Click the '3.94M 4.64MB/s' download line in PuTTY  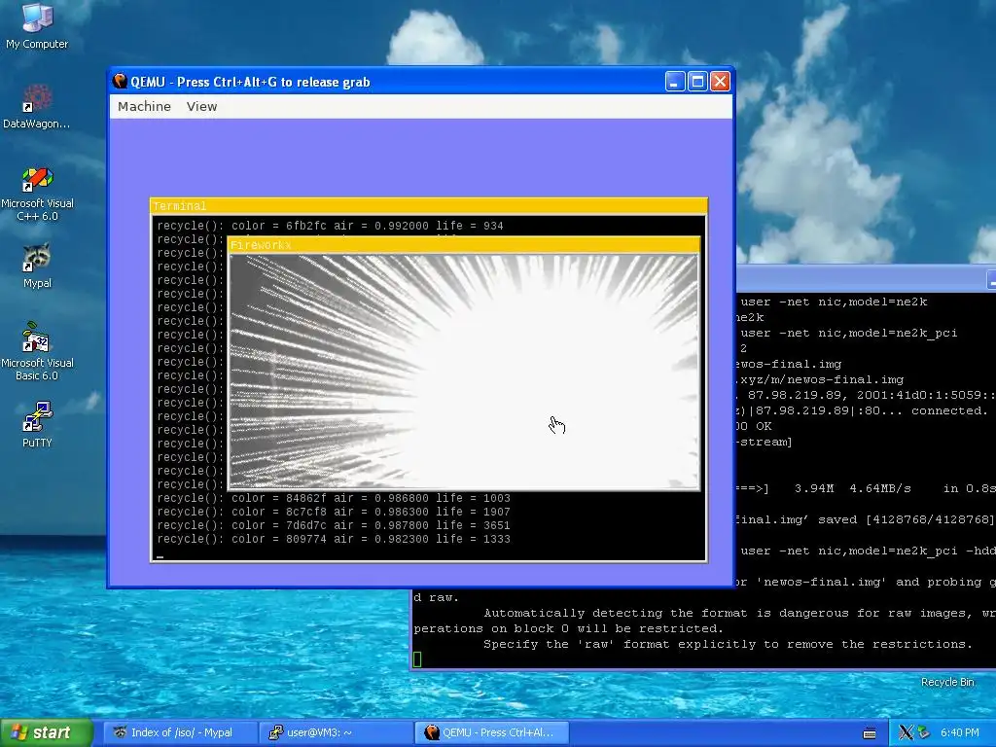[864, 488]
